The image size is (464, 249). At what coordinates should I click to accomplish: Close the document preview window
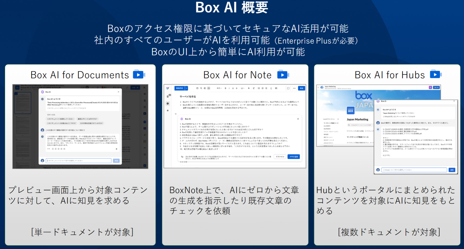point(144,87)
